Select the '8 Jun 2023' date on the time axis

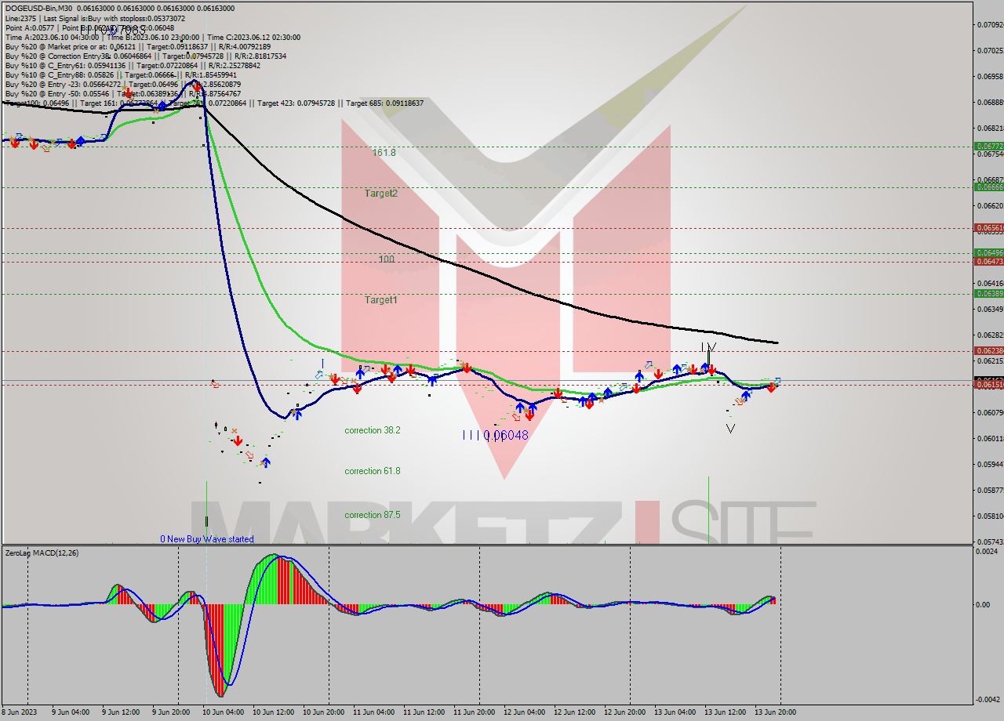coord(20,712)
